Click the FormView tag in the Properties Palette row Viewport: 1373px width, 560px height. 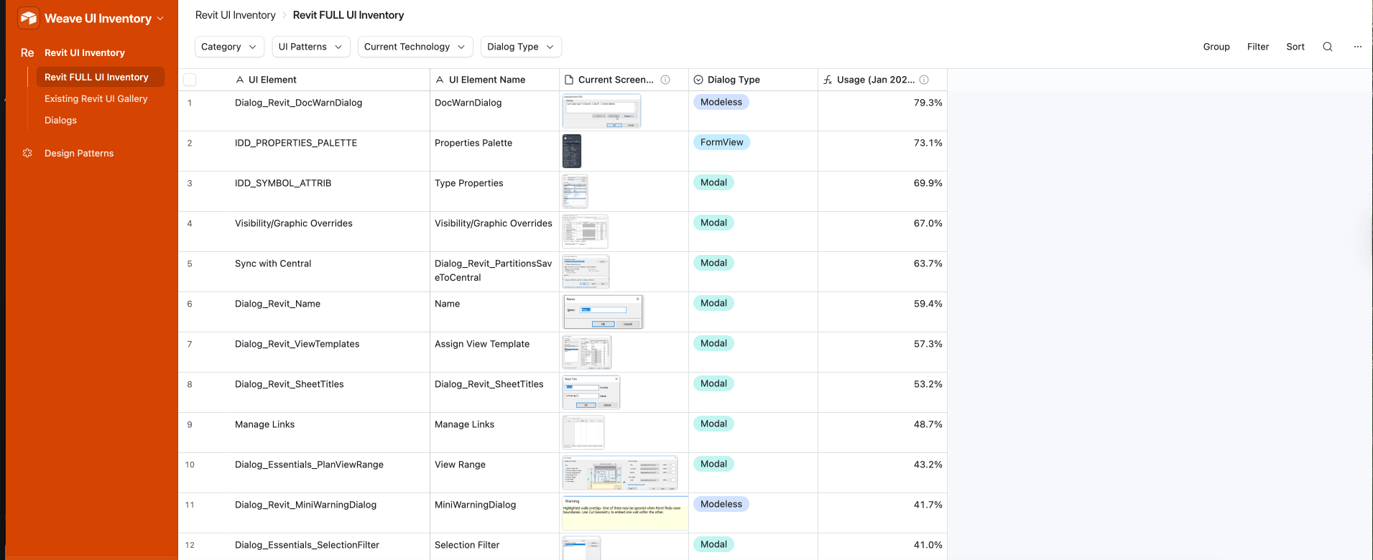722,142
